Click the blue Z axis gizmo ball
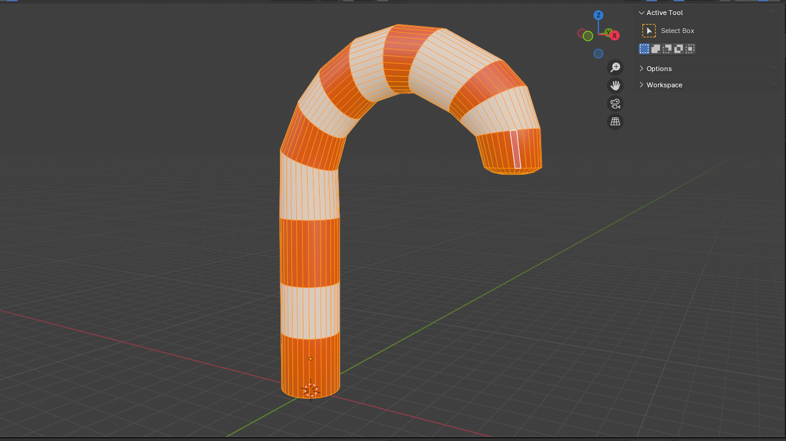This screenshot has height=441, width=786. click(x=598, y=15)
